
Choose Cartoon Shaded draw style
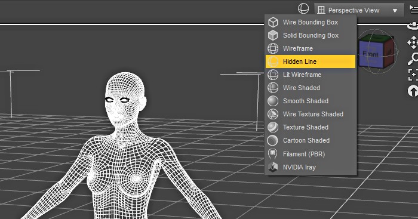[x=311, y=140]
